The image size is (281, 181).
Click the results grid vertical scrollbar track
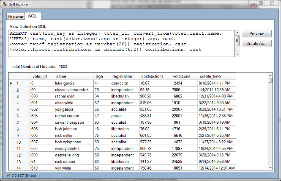point(270,127)
